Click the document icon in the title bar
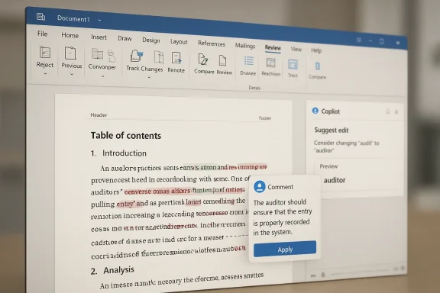440x293 pixels. (x=40, y=17)
